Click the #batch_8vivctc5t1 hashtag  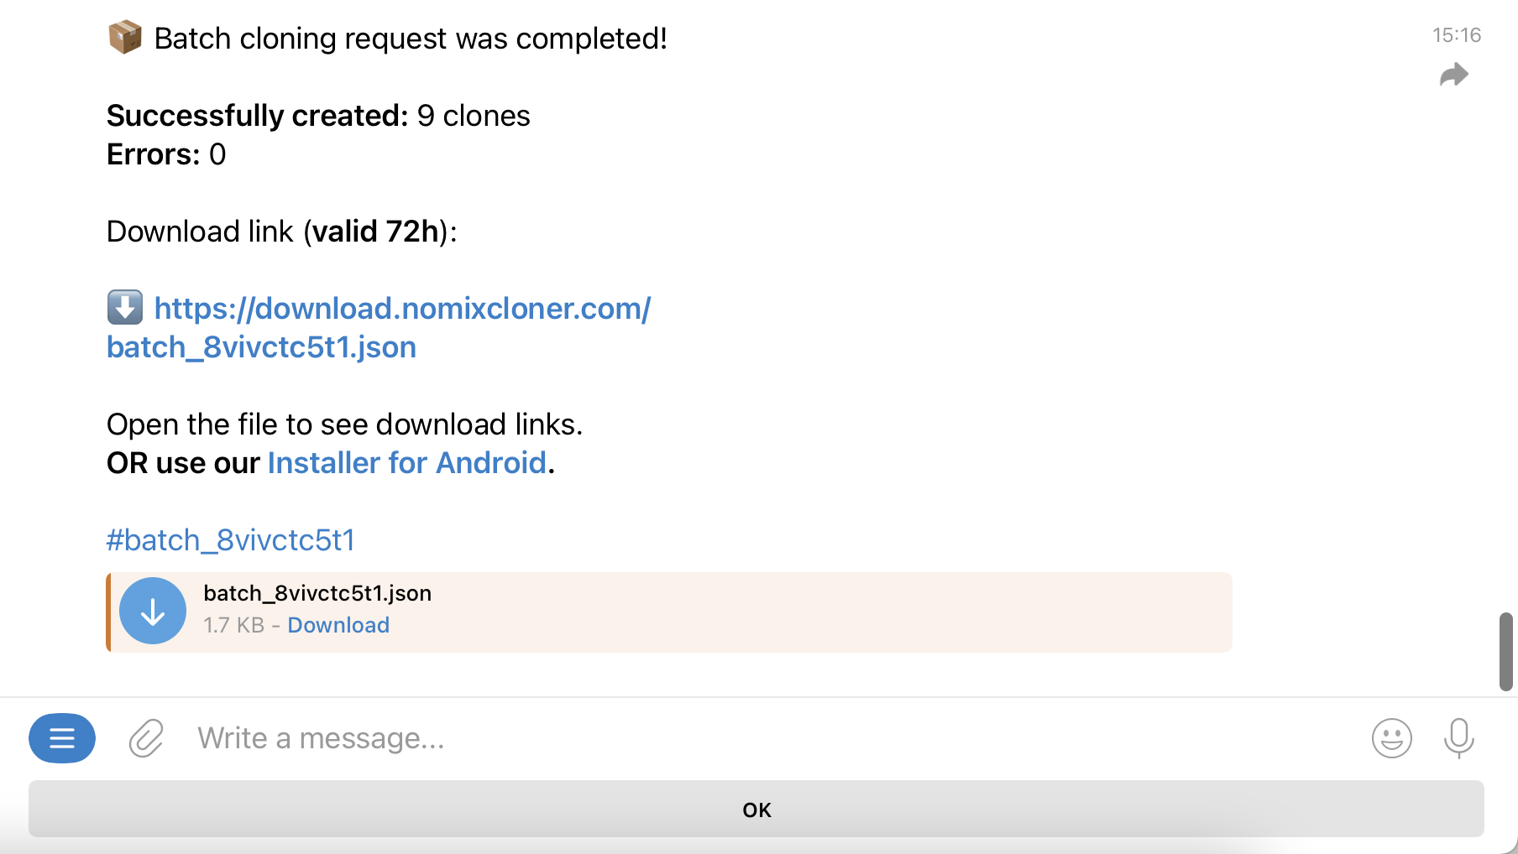tap(230, 540)
